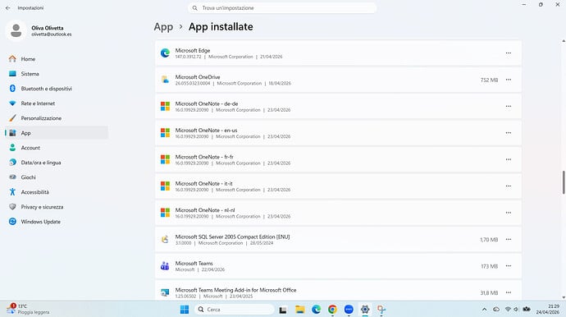Screen dimensions: 566x317
Task: Select the Microsoft OneNote - it-it row title
Action: (204, 184)
